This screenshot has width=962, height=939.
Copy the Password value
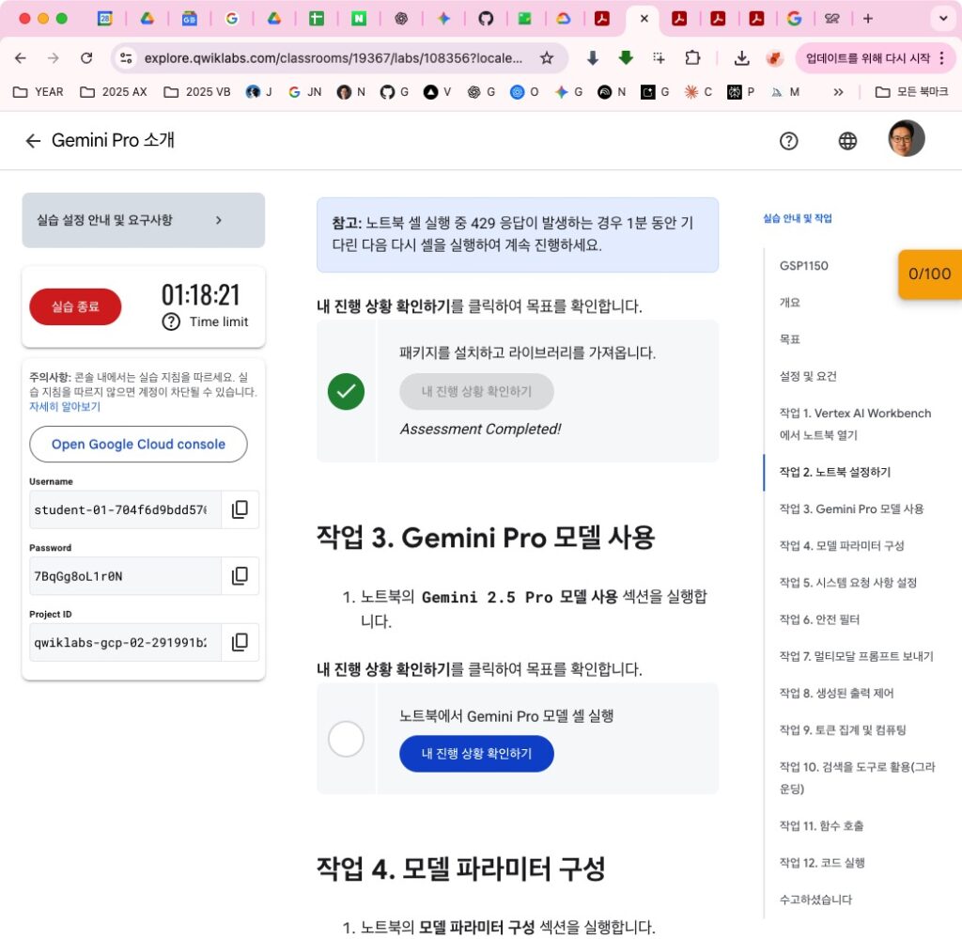pos(240,575)
